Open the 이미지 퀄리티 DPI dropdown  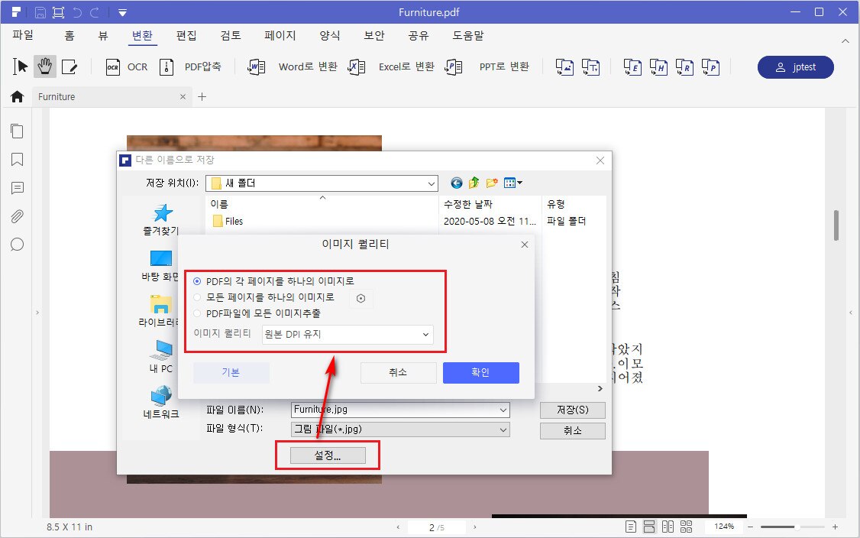pyautogui.click(x=348, y=334)
